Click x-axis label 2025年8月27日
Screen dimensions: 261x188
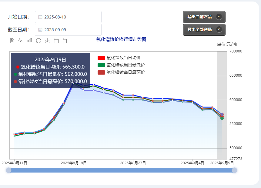click(133, 163)
